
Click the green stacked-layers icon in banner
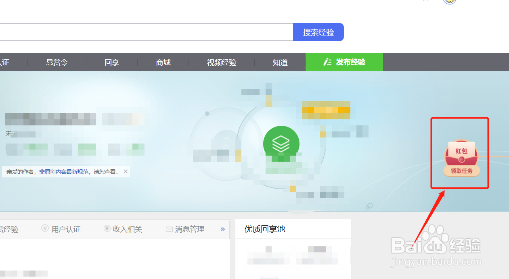(281, 143)
